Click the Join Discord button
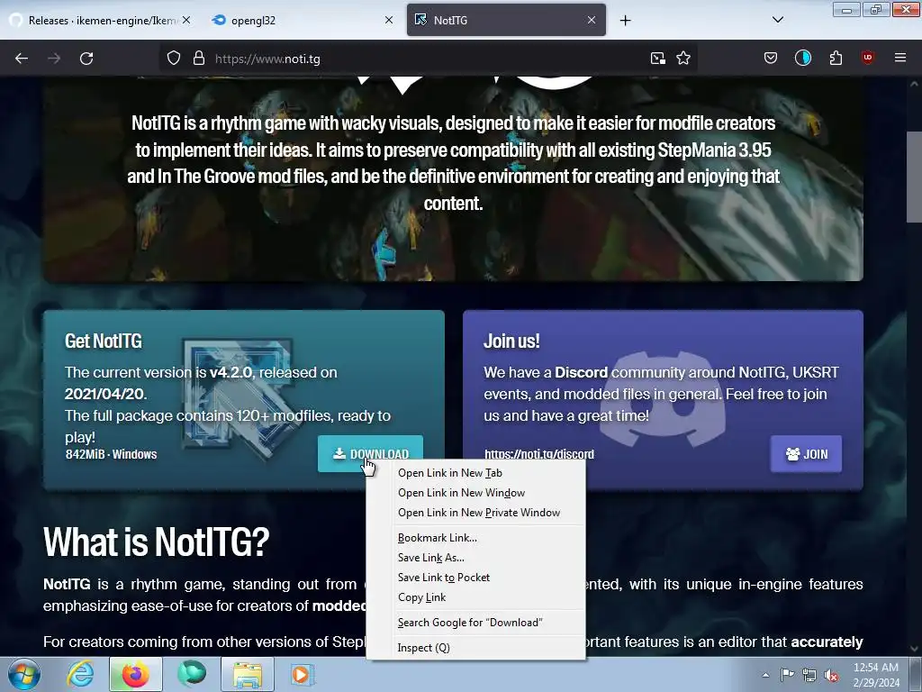 [x=806, y=454]
